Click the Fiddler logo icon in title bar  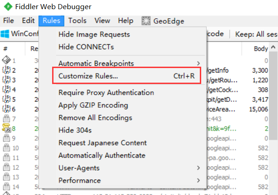pyautogui.click(x=6, y=7)
